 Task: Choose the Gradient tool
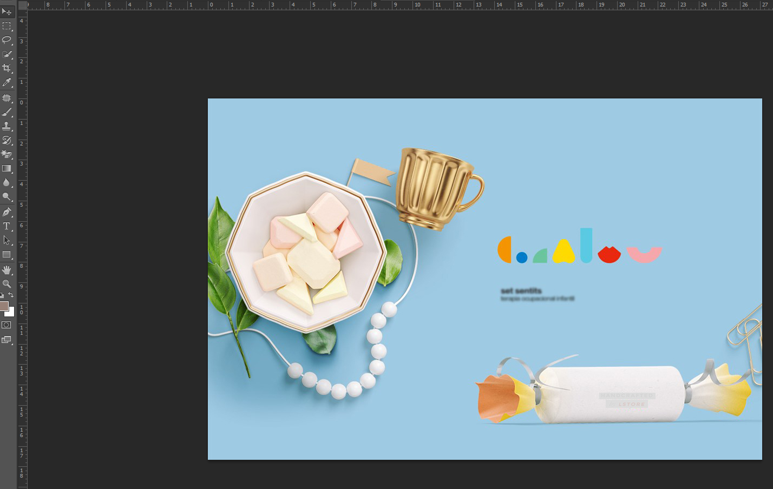(x=6, y=168)
